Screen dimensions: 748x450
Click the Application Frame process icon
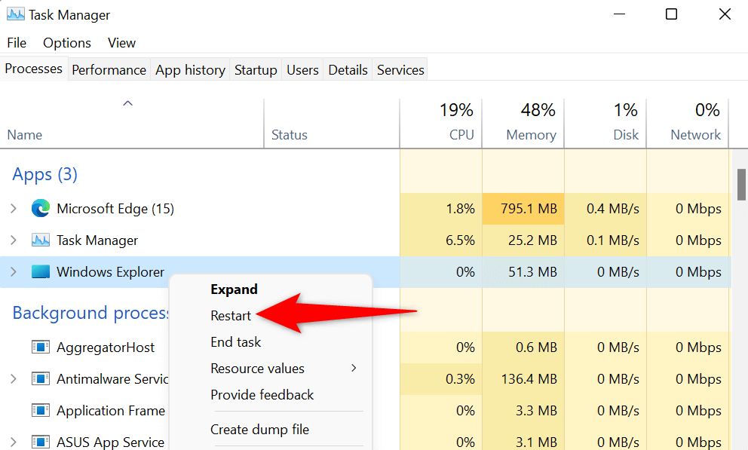click(x=41, y=411)
